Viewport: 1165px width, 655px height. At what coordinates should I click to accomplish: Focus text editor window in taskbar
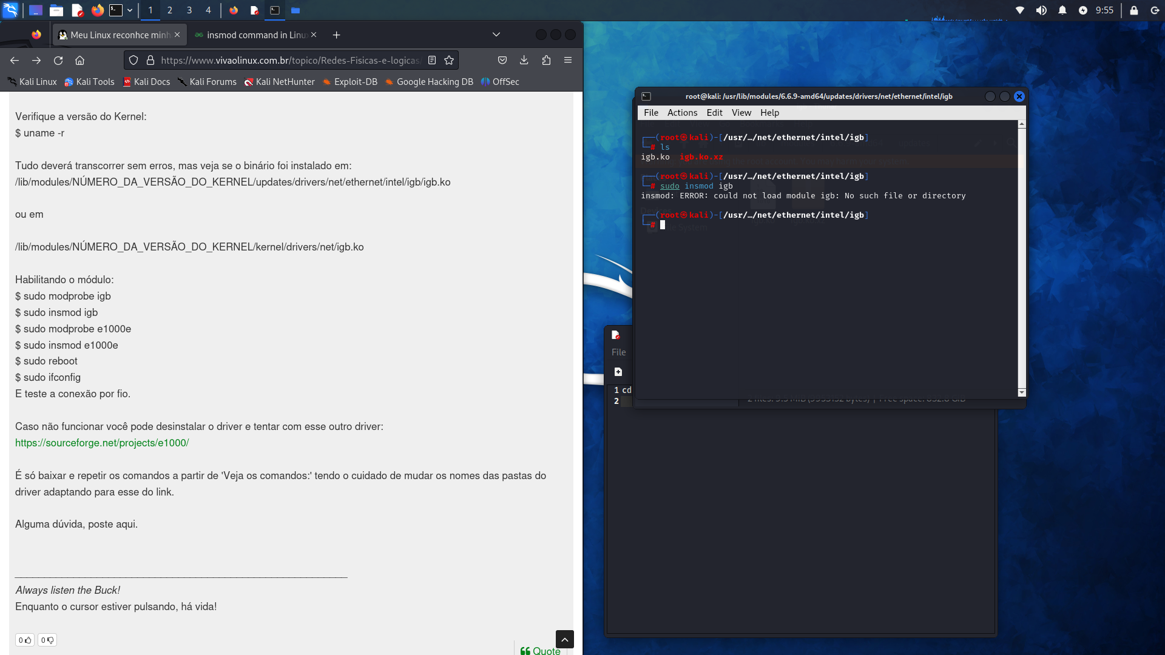tap(255, 10)
